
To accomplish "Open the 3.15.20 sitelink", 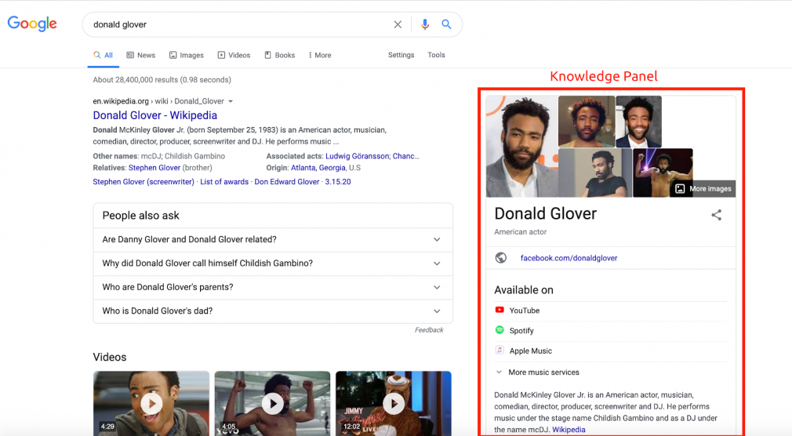I will click(x=338, y=182).
